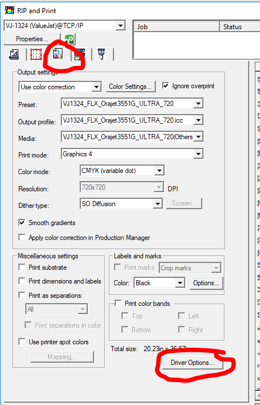Expand the Preset dropdown
This screenshot has height=405, width=260.
click(132, 104)
